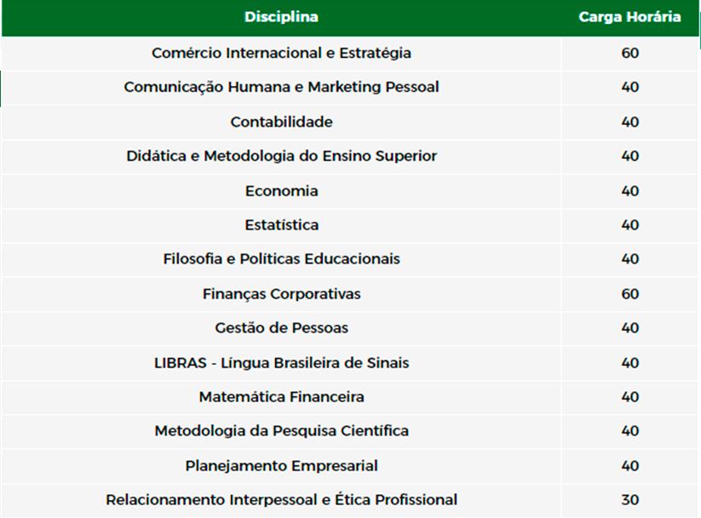Click the 60 hours cell for Finanças Corporativas
Viewport: 701px width, 518px height.
630,294
